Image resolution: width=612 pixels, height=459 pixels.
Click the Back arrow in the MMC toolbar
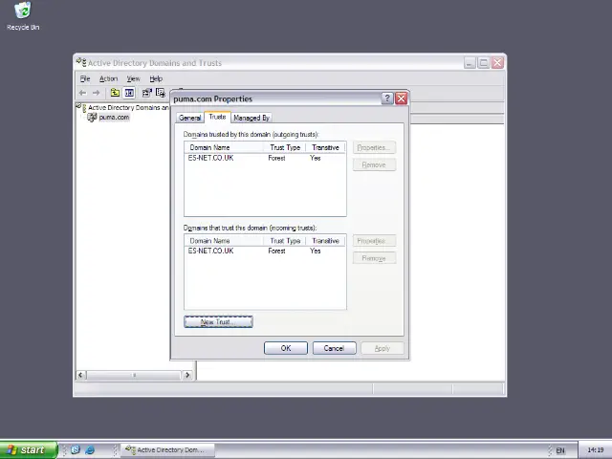pyautogui.click(x=82, y=93)
